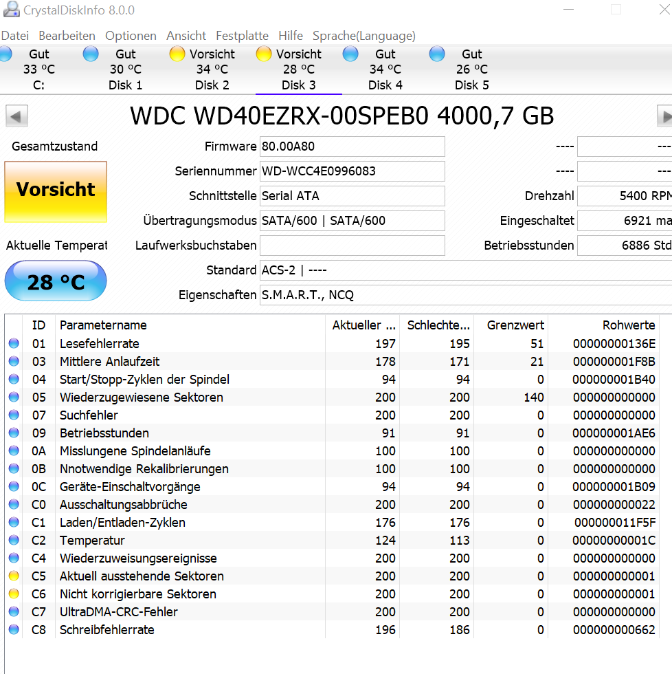672x674 pixels.
Task: Open the Ansicht menu
Action: tap(186, 36)
